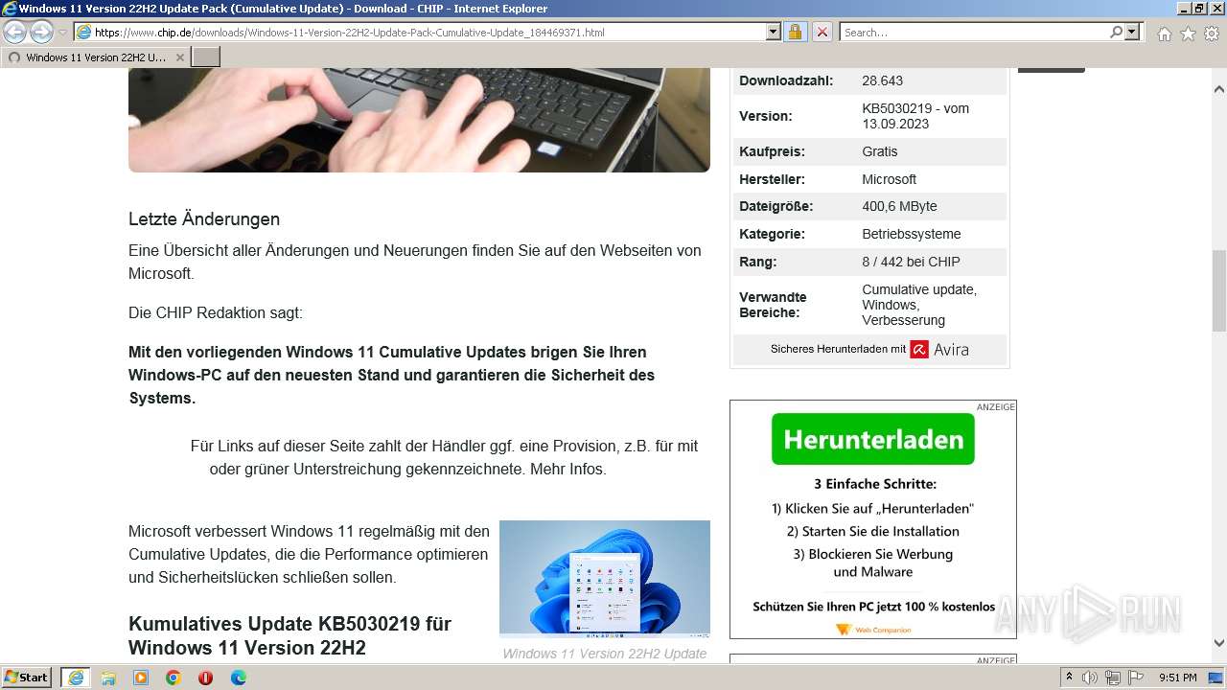
Task: Launch Google Chrome from taskbar
Action: tap(174, 678)
